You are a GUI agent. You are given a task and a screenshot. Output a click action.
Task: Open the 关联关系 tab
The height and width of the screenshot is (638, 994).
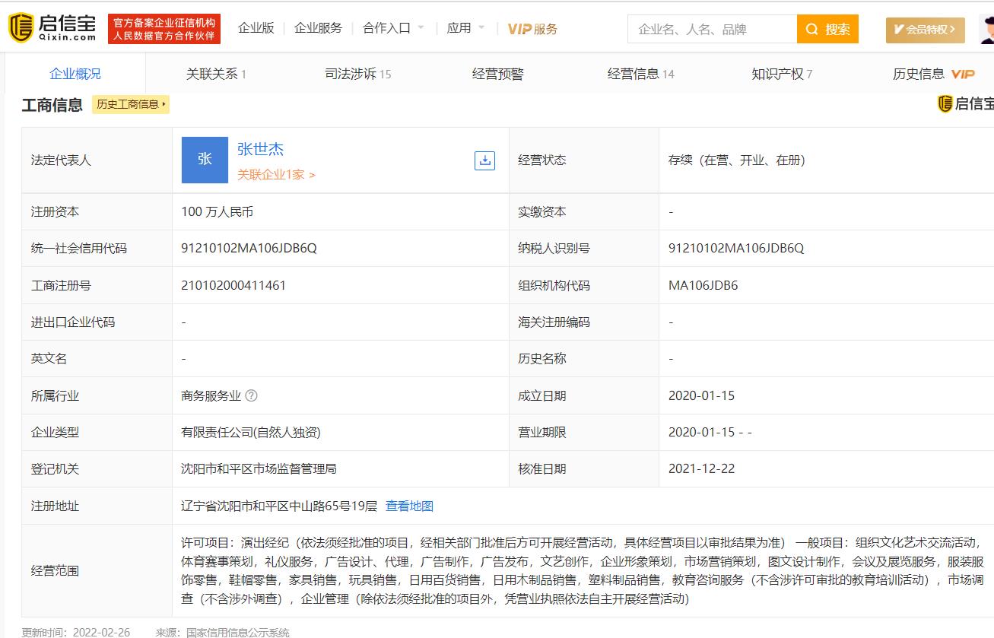point(216,74)
